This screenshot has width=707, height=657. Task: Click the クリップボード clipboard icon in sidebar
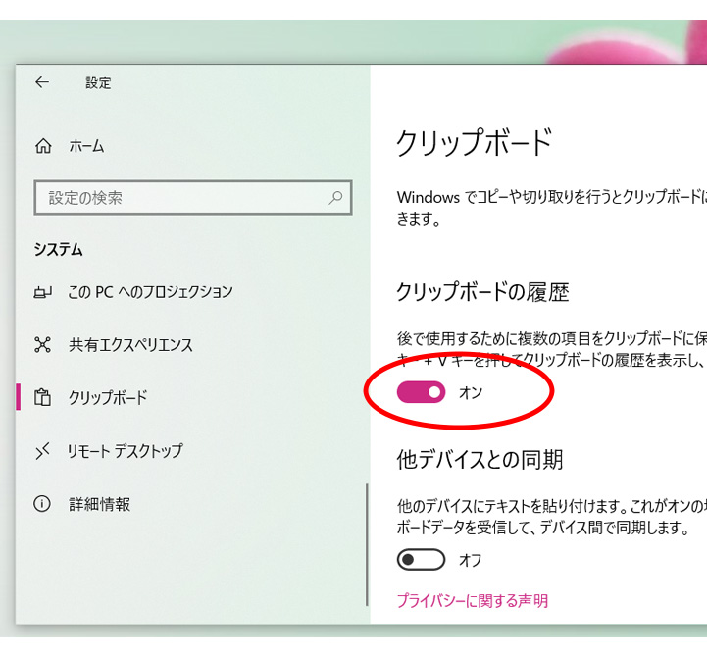coord(42,398)
